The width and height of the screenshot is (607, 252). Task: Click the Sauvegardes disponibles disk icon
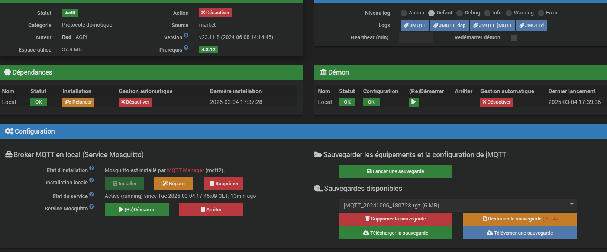[318, 189]
